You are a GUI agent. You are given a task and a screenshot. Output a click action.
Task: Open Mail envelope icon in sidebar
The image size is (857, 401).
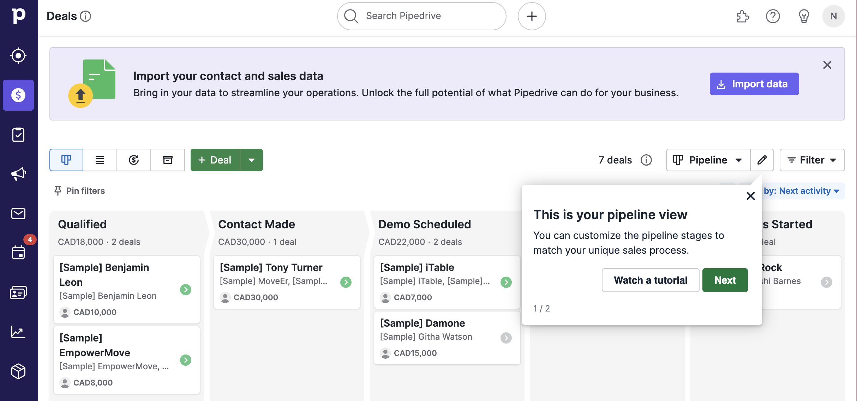(18, 214)
